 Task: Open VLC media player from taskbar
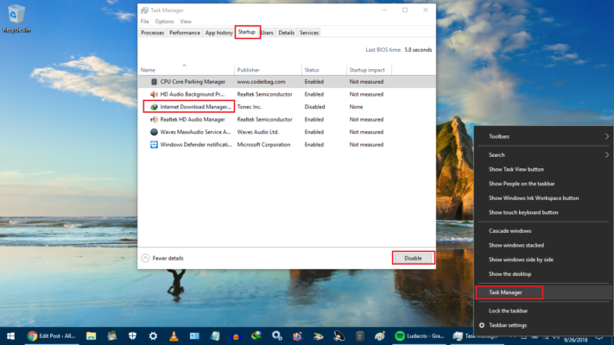coord(172,336)
